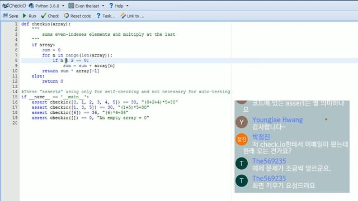Click assert line with (0+2+4)*5=30

[x=105, y=102]
